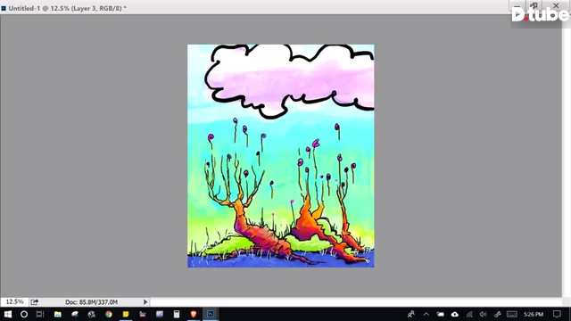This screenshot has height=321, width=571.
Task: Click the export share icon in status bar
Action: pos(35,301)
